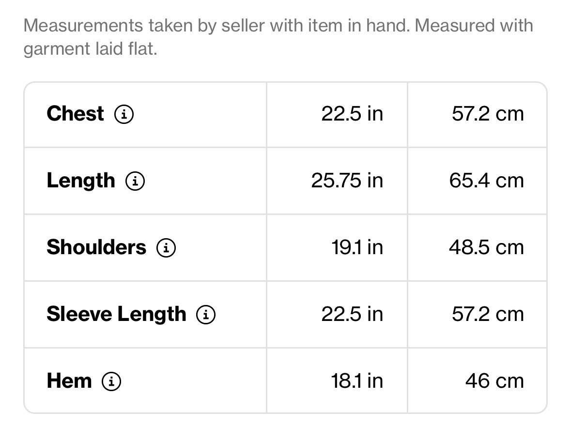Viewport: 571px width, 426px height.
Task: Click the Sleeve Length 57.2 cm value
Action: [488, 314]
